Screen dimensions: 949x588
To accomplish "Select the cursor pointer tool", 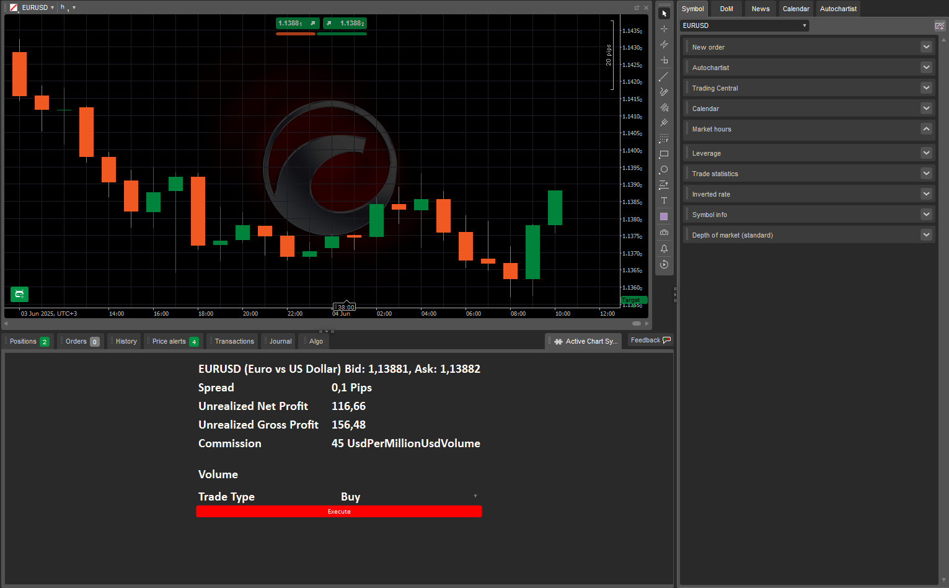I will click(664, 14).
